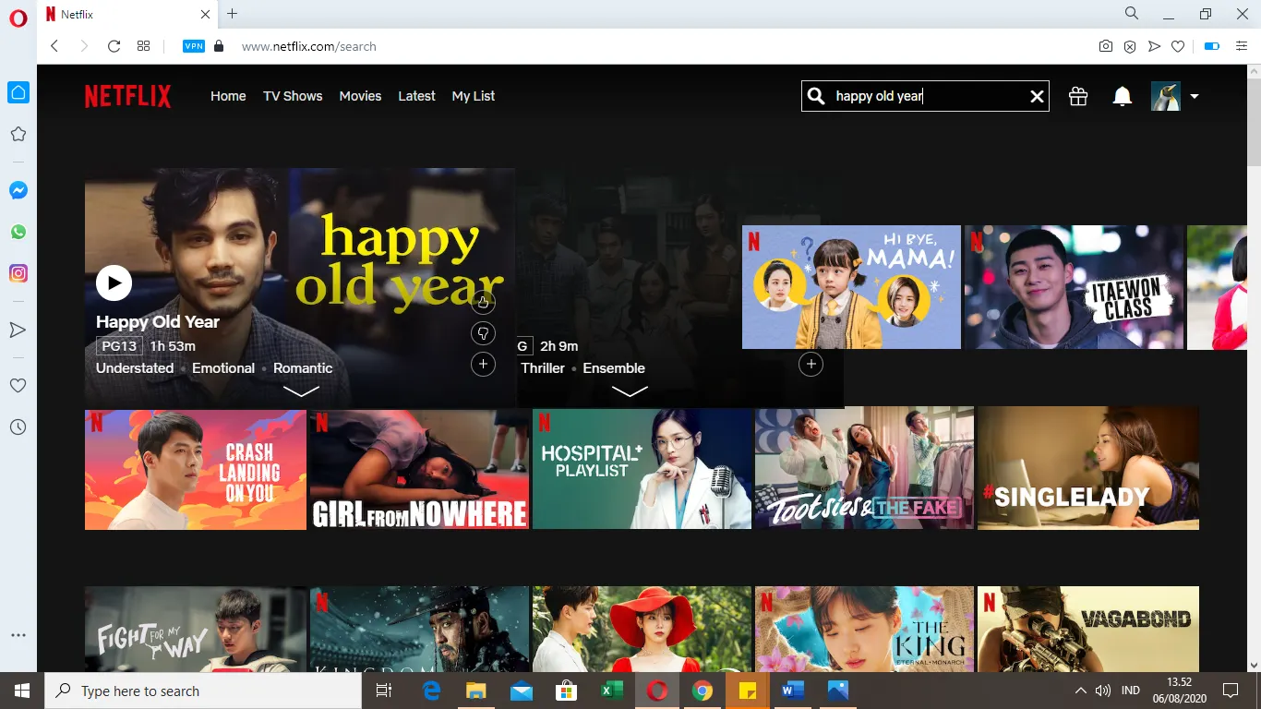Select the Crash Landing on You thumbnail
1261x709 pixels.
pos(196,470)
